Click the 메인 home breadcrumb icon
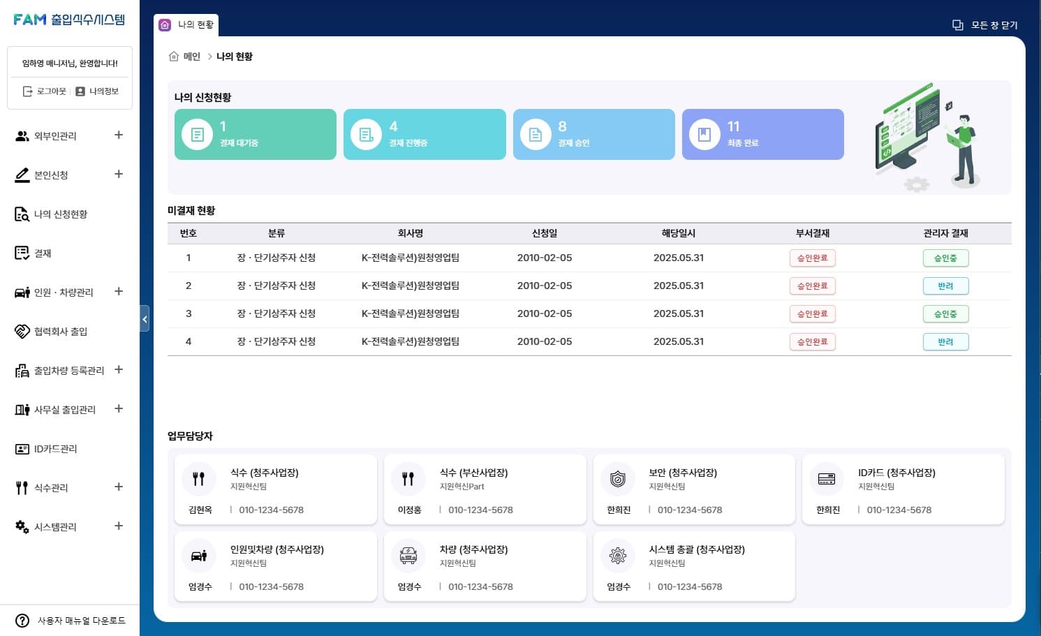This screenshot has width=1041, height=636. pyautogui.click(x=174, y=57)
